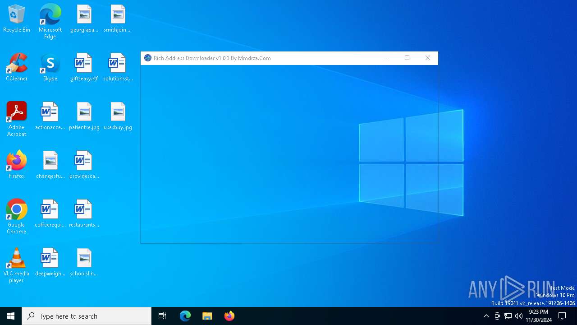The image size is (577, 325).
Task: Select the georgiapa image file
Action: pyautogui.click(x=84, y=19)
